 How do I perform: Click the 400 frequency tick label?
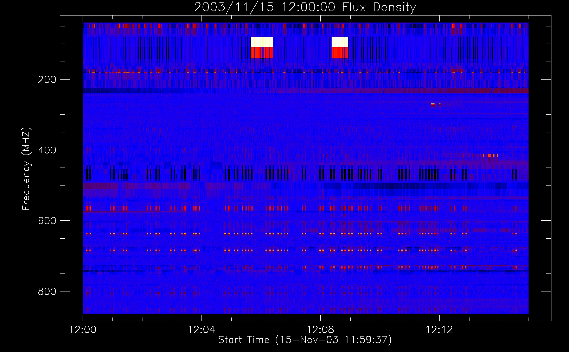[x=47, y=150]
